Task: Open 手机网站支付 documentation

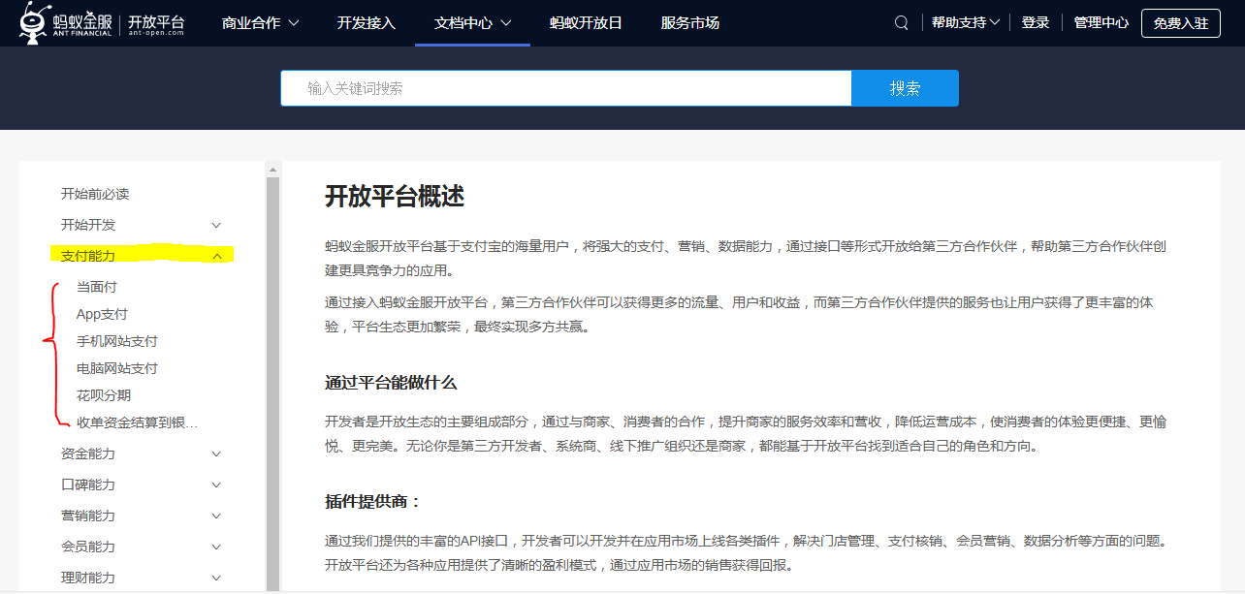Action: [116, 341]
